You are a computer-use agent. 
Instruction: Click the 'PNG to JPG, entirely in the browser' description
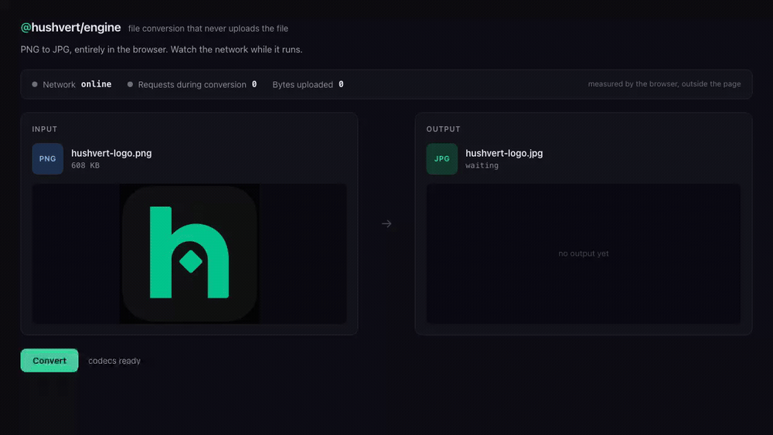click(x=162, y=49)
